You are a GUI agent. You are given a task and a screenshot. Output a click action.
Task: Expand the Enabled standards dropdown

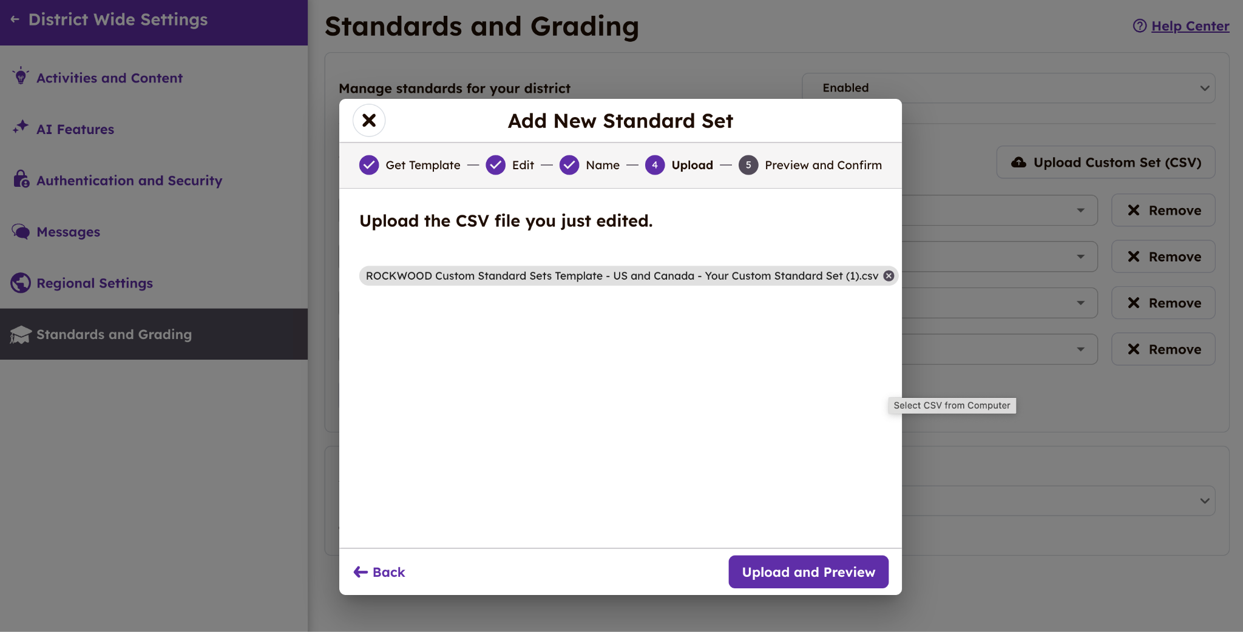click(1204, 88)
